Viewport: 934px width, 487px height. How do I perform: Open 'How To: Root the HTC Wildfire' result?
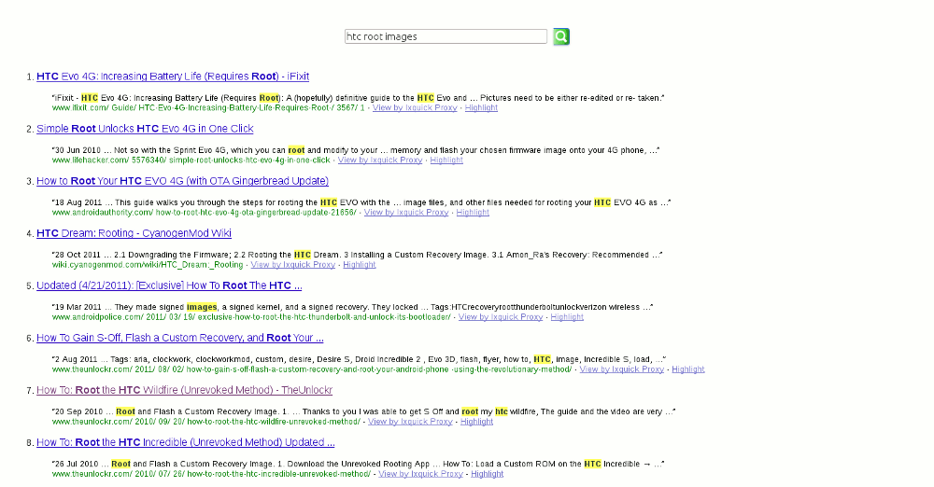pyautogui.click(x=184, y=391)
